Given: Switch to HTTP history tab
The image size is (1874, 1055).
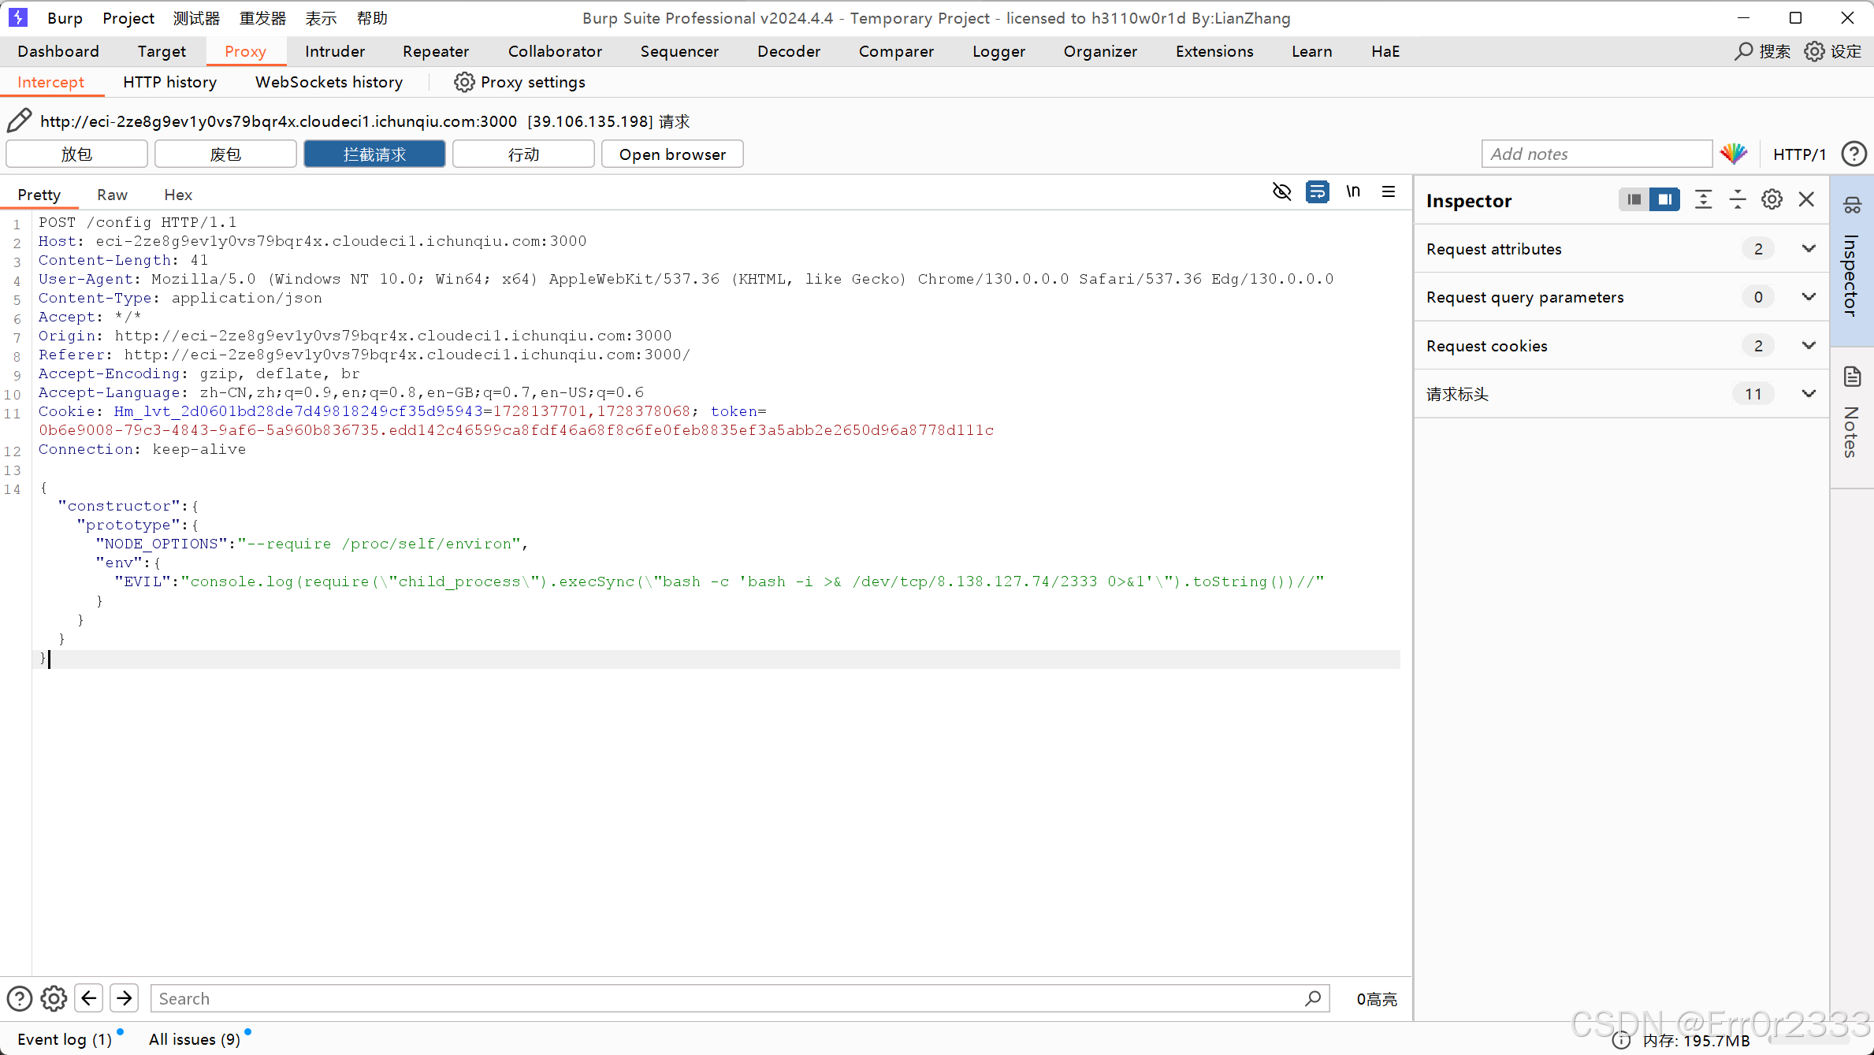Looking at the screenshot, I should click(169, 82).
